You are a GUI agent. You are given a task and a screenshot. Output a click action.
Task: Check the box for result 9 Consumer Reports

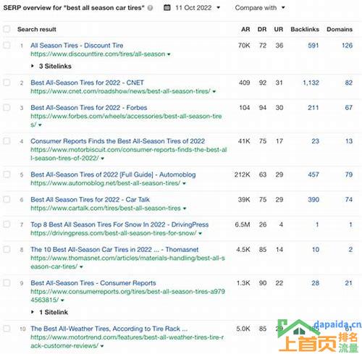7,283
